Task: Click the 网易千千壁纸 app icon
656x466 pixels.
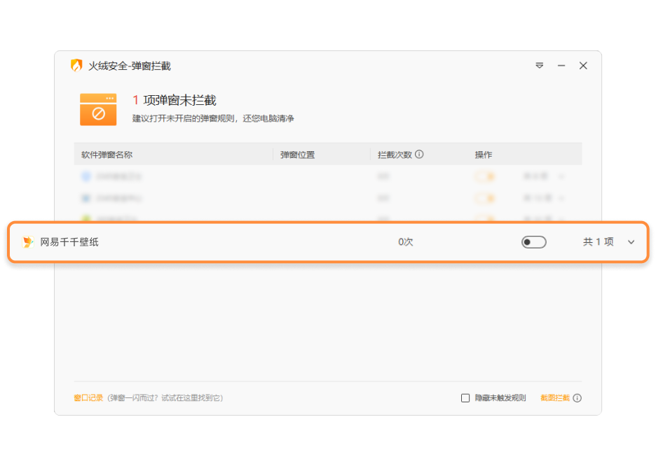Action: 27,242
